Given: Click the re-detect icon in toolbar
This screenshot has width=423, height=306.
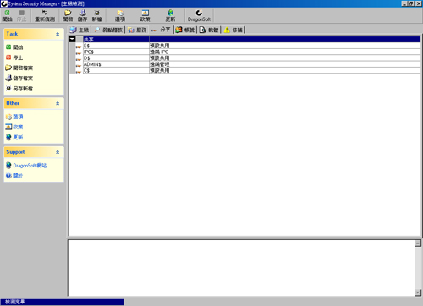Looking at the screenshot, I should point(45,13).
